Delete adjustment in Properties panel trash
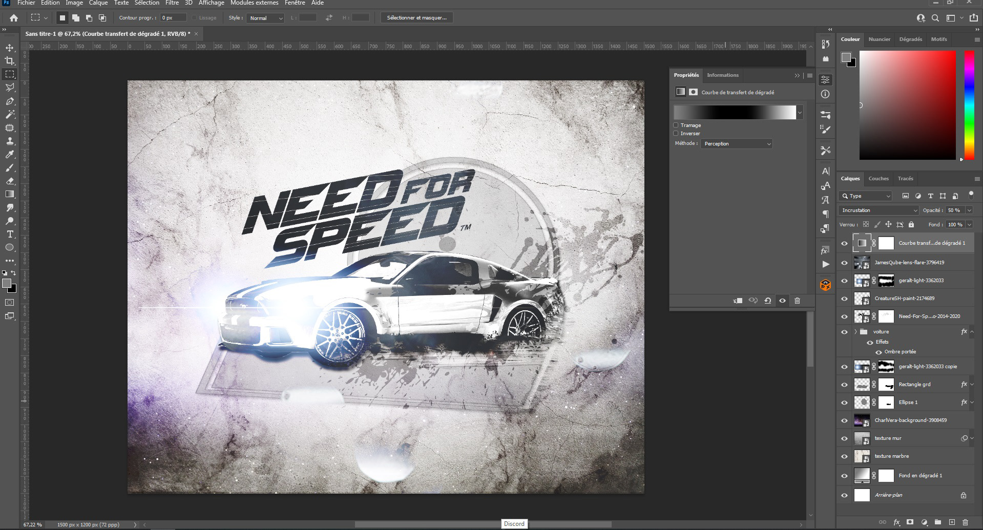 pyautogui.click(x=797, y=301)
